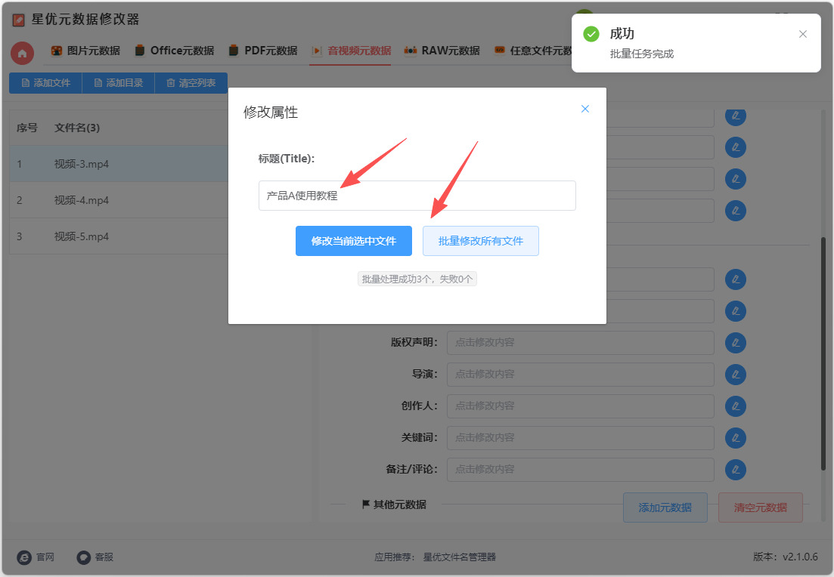This screenshot has width=834, height=577.
Task: Select file row 视频-3.mp4
Action: click(x=119, y=164)
